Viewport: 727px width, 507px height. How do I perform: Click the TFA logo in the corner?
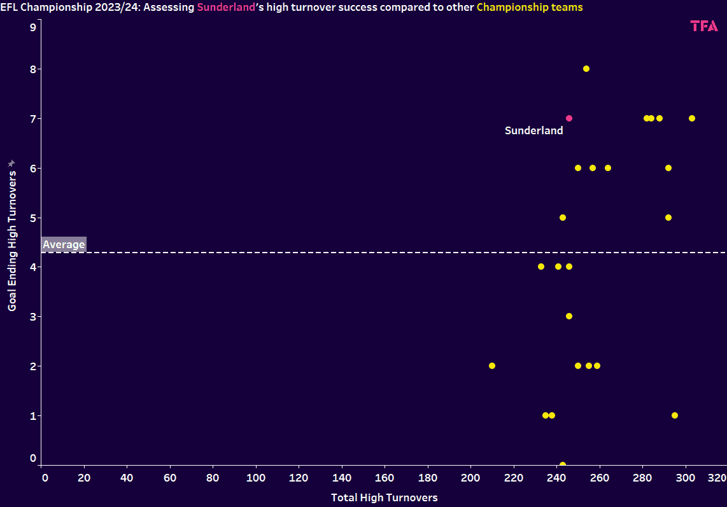(704, 26)
